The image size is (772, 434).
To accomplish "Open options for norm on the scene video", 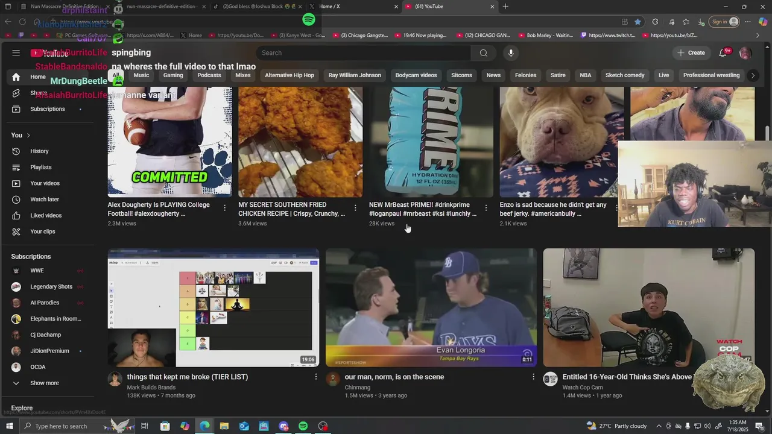I will click(x=533, y=377).
